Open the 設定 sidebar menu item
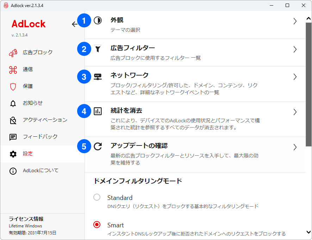The image size is (312, 240). [x=28, y=154]
